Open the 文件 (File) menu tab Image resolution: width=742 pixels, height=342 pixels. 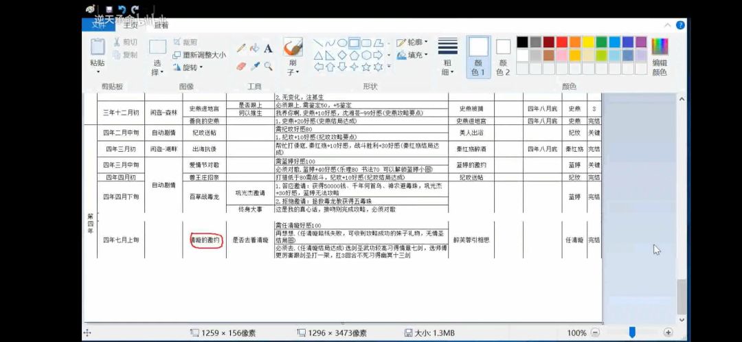coord(98,25)
